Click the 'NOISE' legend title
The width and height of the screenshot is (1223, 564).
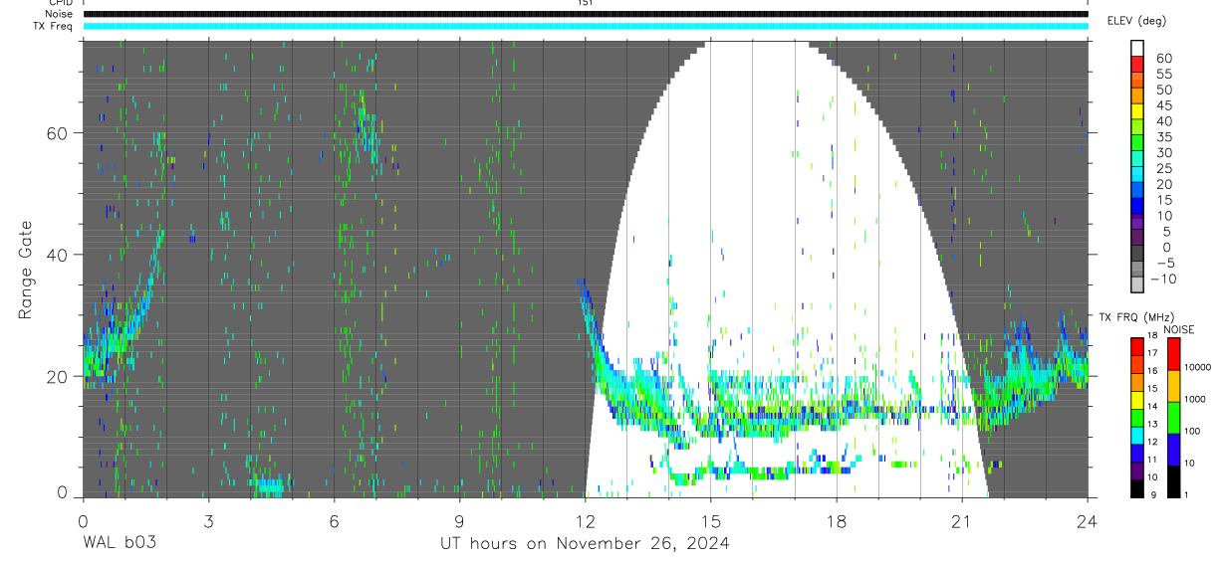click(1177, 329)
